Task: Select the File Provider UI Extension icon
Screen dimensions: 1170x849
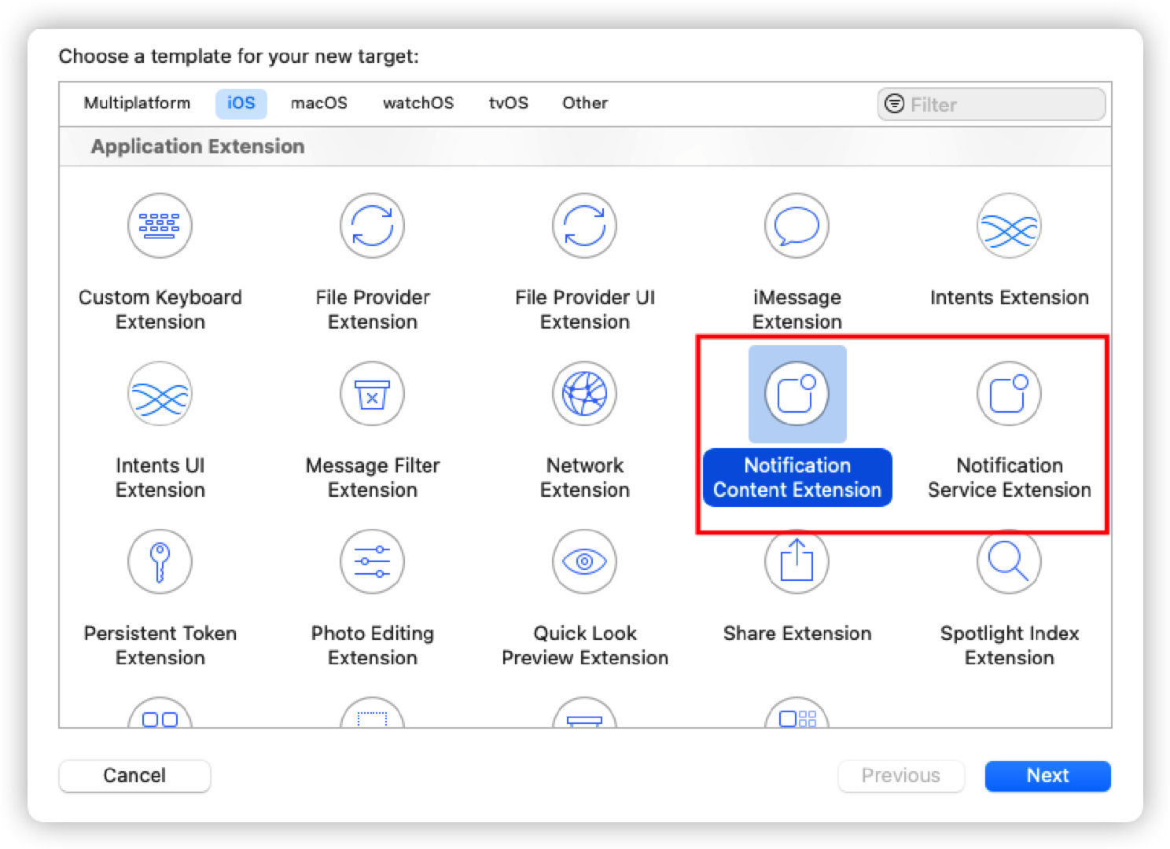Action: click(584, 226)
